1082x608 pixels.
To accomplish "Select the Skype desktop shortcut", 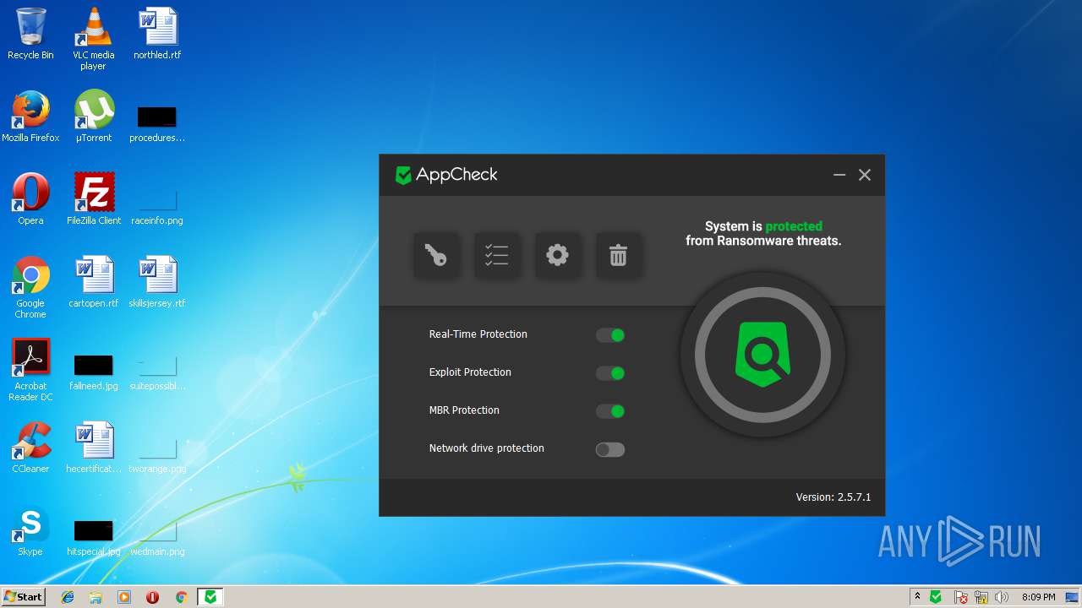I will click(30, 530).
